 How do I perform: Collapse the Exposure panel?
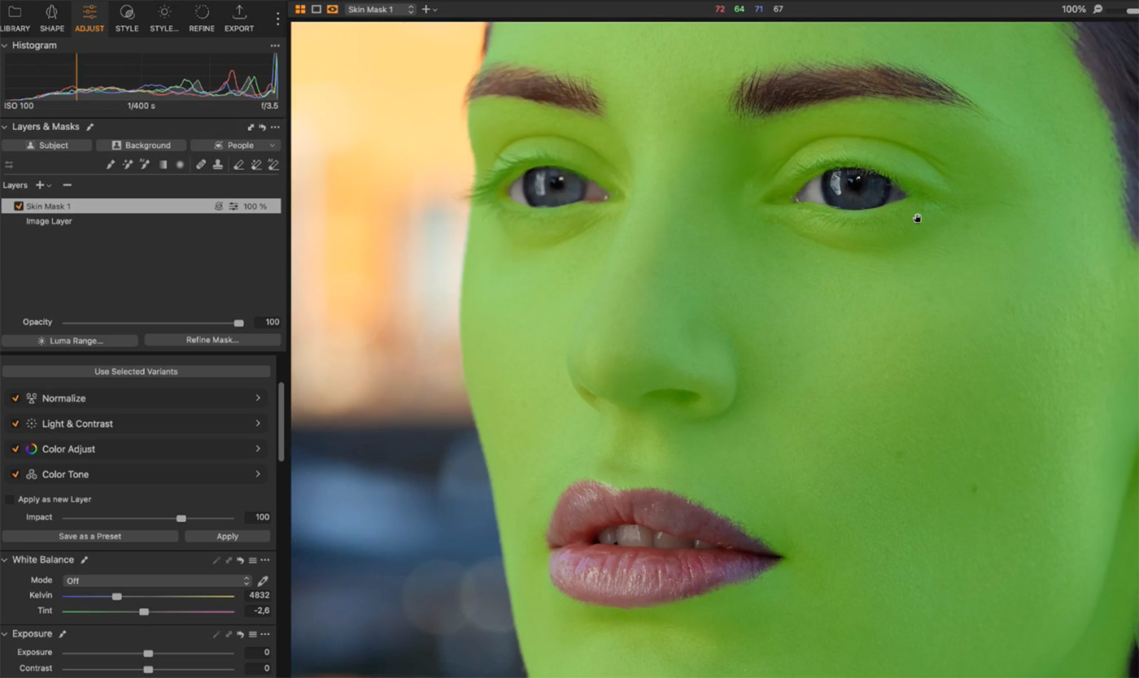[5, 634]
